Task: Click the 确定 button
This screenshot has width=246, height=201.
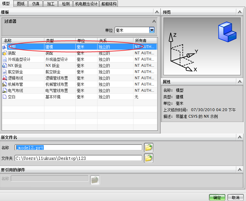Action: click(217, 198)
